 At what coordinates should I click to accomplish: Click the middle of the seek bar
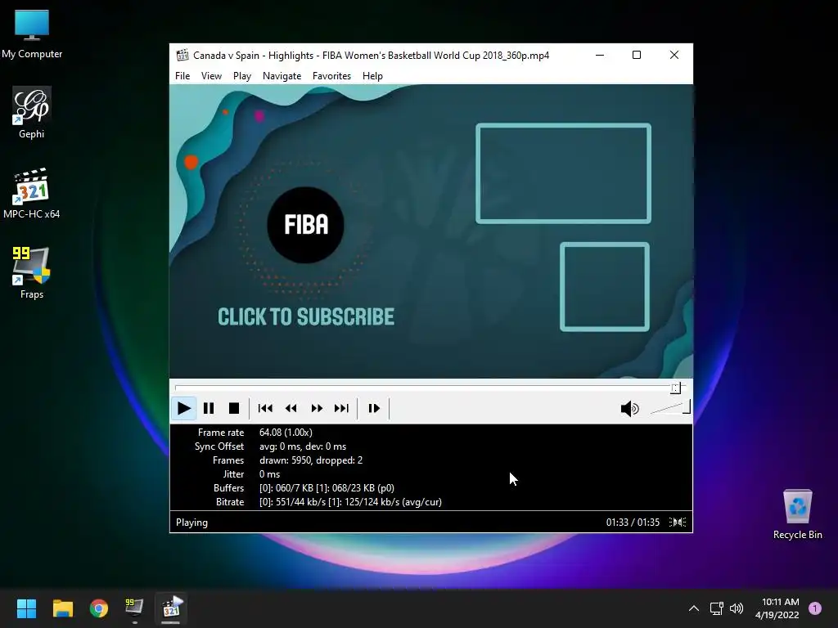pyautogui.click(x=430, y=387)
